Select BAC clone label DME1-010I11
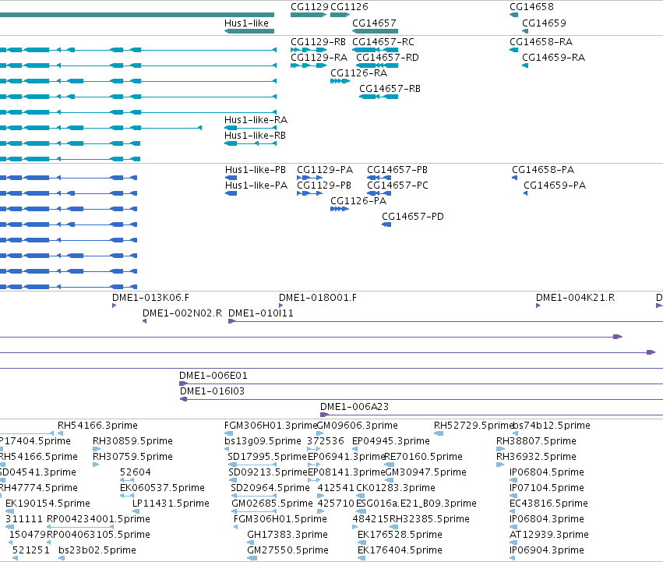The height and width of the screenshot is (562, 663). pos(261,313)
